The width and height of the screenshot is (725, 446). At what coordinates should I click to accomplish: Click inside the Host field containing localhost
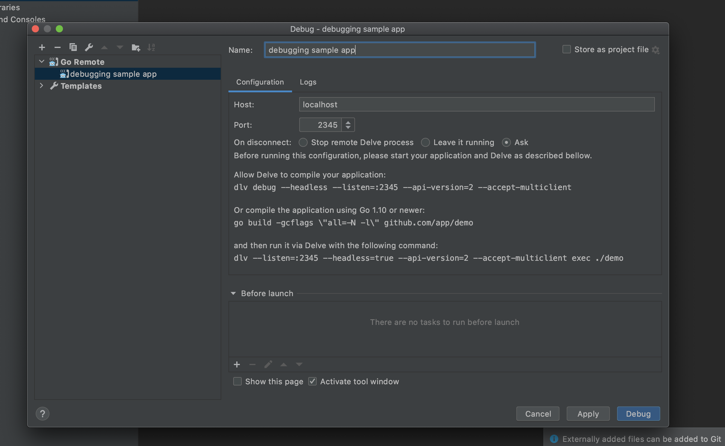coord(476,104)
